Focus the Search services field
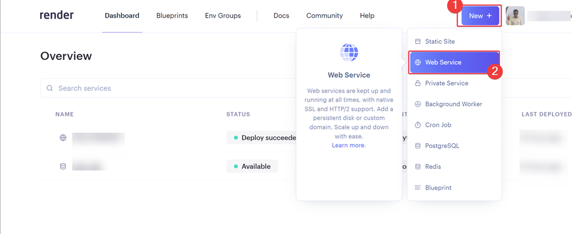 coord(168,88)
